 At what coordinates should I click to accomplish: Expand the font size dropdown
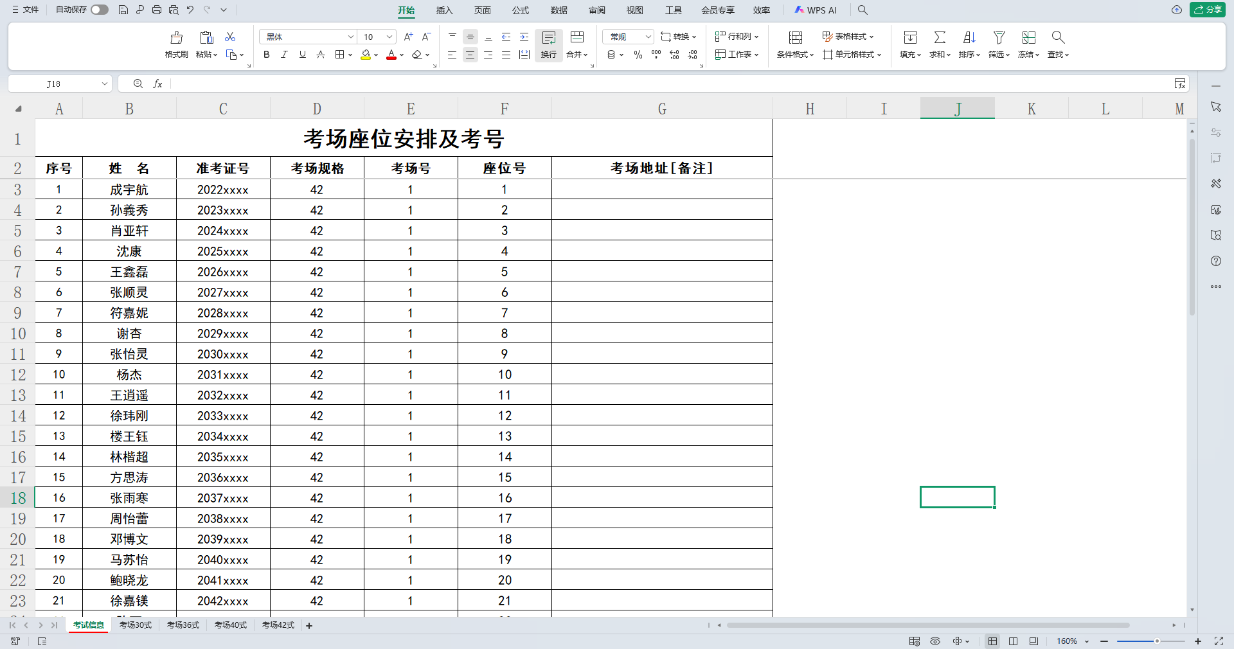point(389,37)
